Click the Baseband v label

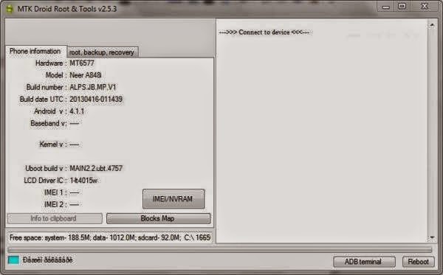[49, 124]
